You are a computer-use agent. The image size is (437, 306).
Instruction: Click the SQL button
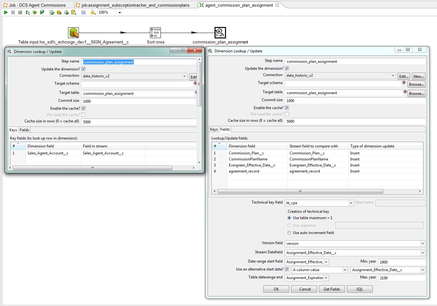tap(359, 289)
